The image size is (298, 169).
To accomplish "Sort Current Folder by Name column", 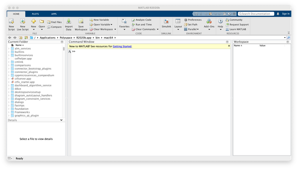I will click(20, 45).
